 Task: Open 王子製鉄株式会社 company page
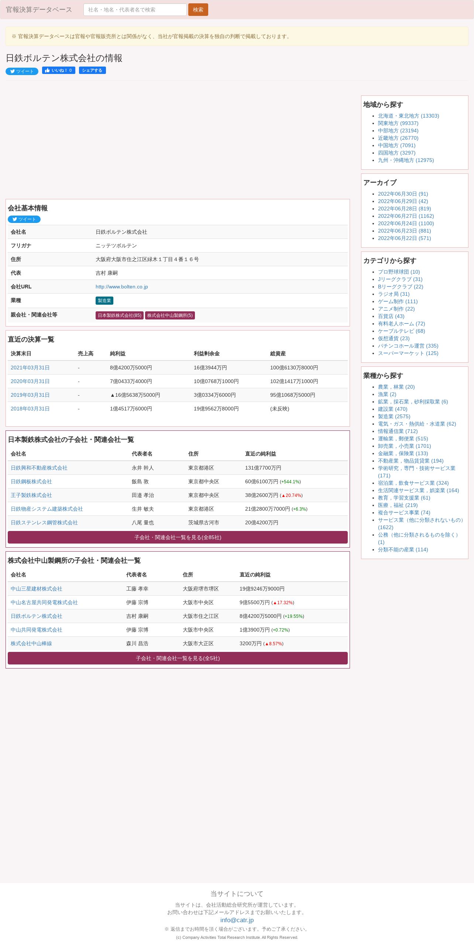(31, 495)
